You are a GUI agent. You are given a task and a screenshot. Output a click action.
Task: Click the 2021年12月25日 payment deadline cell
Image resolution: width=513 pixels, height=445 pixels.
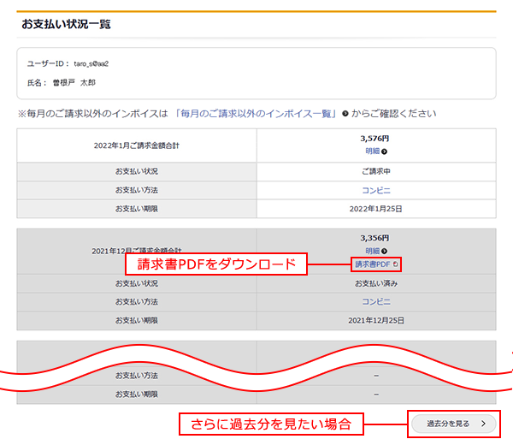(375, 320)
